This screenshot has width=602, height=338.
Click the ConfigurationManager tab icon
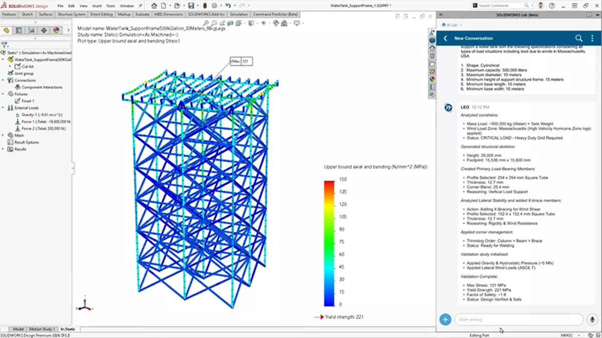click(31, 30)
